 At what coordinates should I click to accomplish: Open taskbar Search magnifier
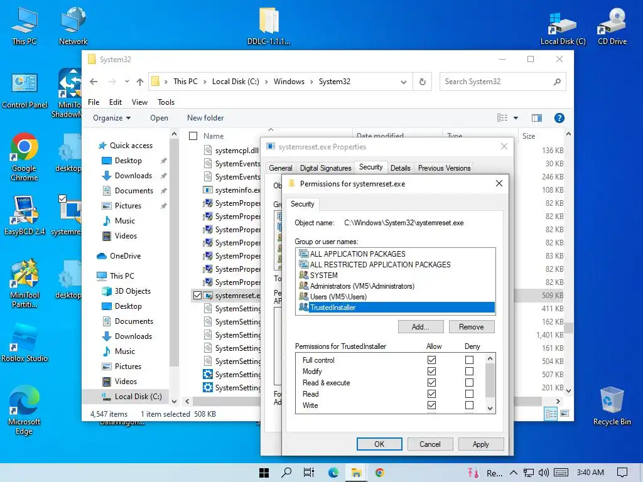point(286,473)
